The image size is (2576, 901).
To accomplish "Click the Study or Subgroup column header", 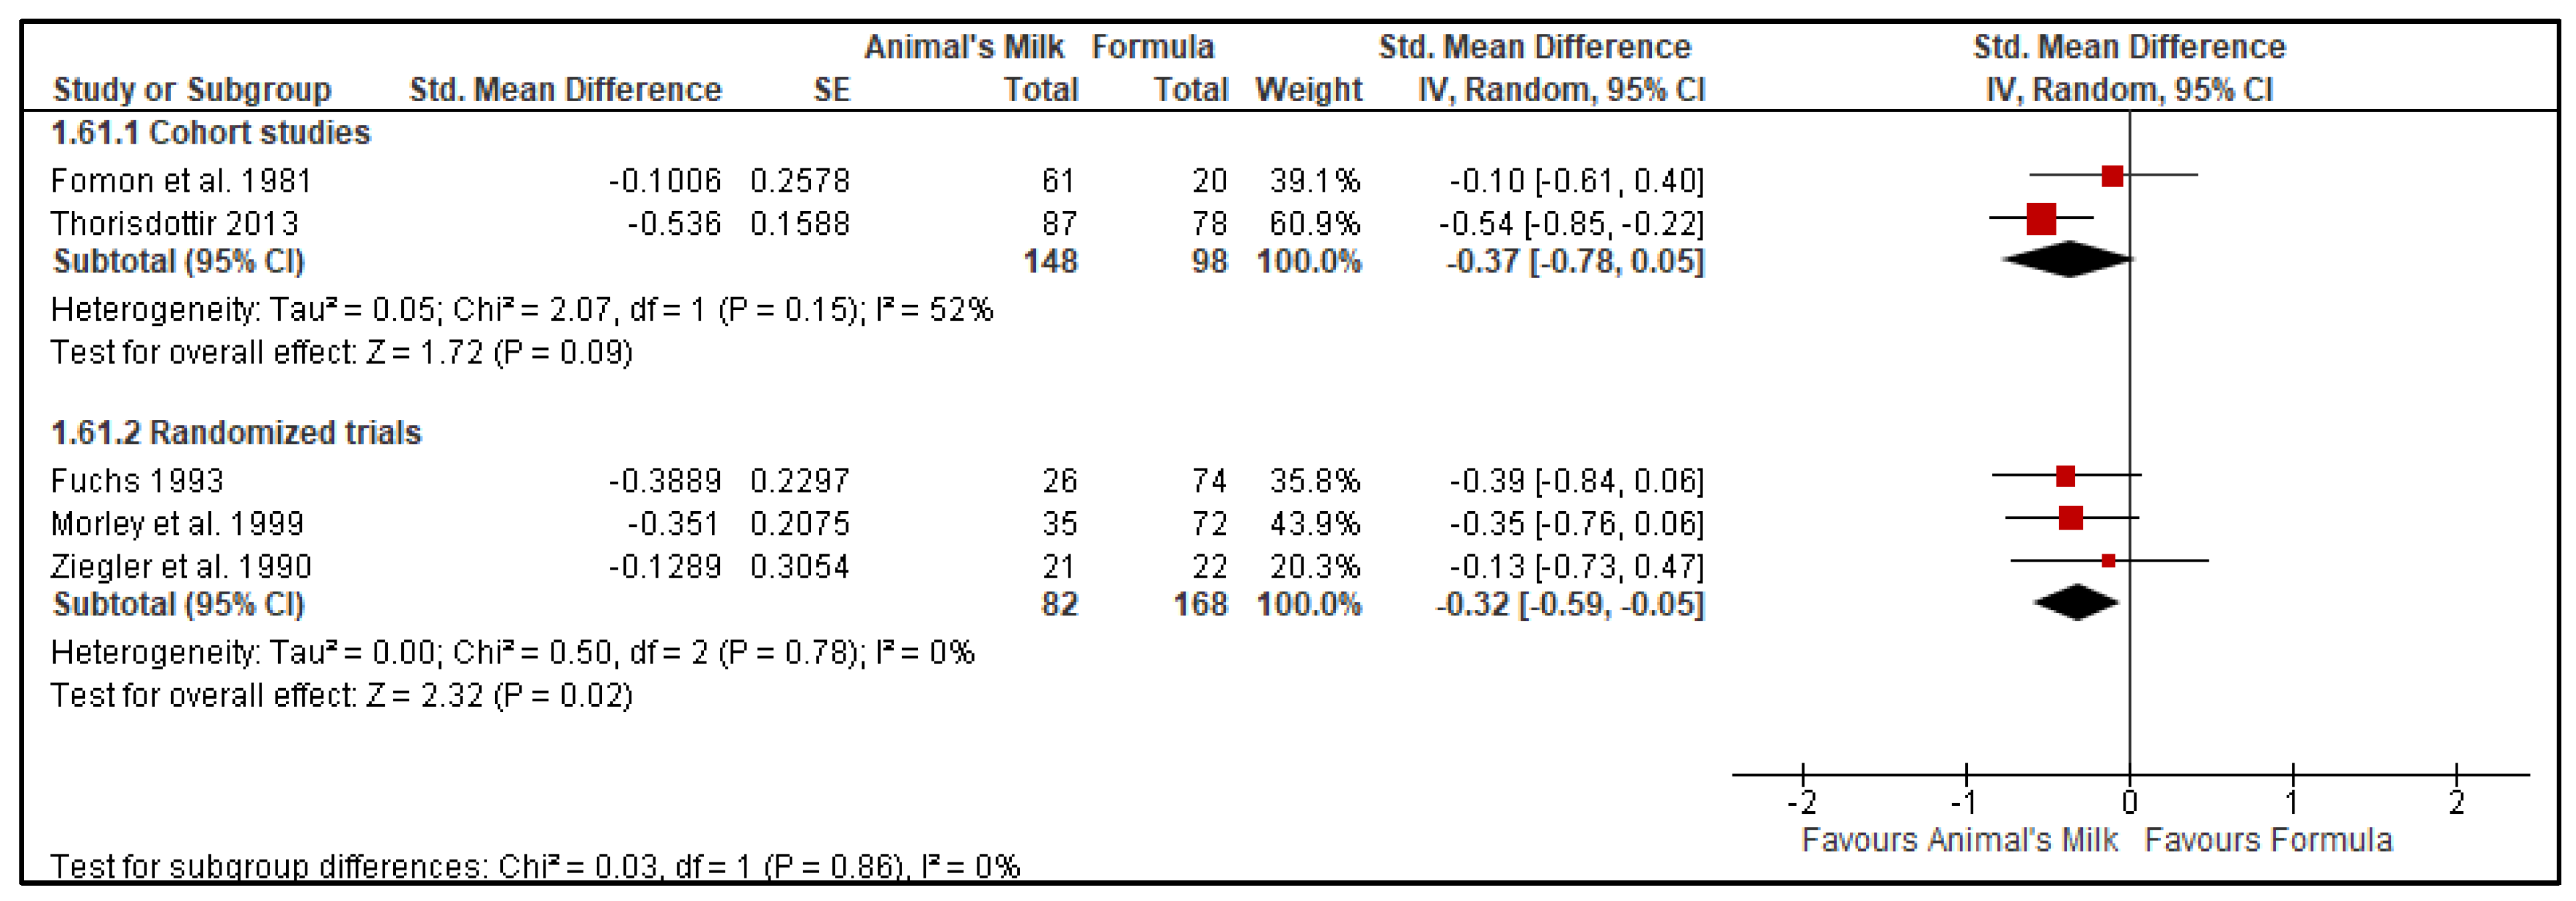I will [x=192, y=89].
